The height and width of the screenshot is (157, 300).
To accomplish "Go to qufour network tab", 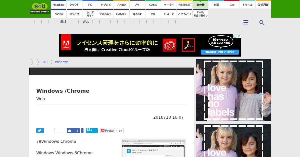I will (x=137, y=14).
